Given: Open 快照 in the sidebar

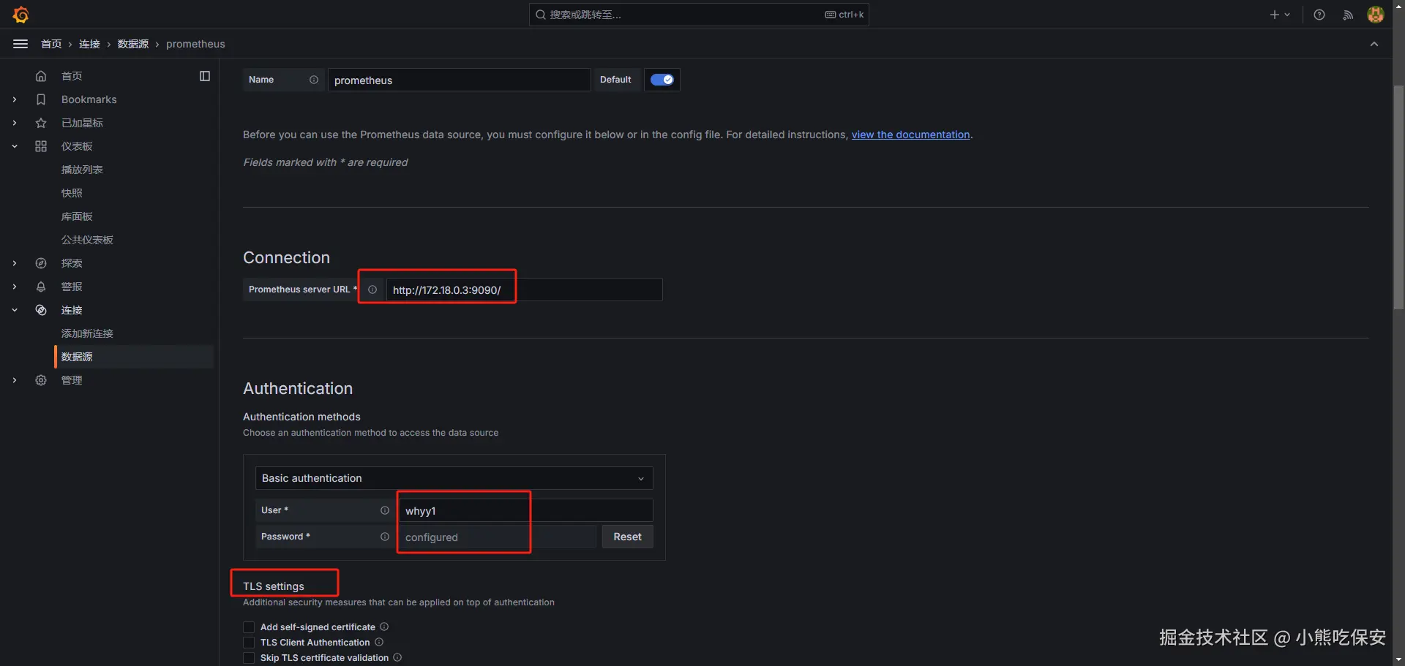Looking at the screenshot, I should tap(72, 193).
